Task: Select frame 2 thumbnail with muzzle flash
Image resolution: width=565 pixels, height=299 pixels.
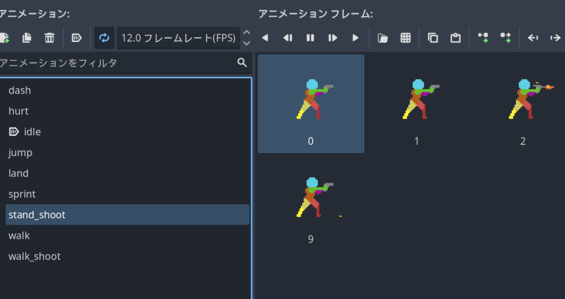Action: 523,104
